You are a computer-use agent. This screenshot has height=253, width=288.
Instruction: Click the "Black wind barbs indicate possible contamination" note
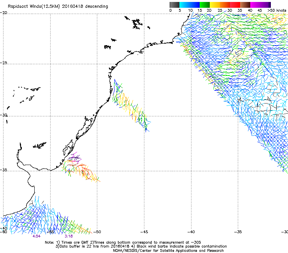(x=182, y=246)
